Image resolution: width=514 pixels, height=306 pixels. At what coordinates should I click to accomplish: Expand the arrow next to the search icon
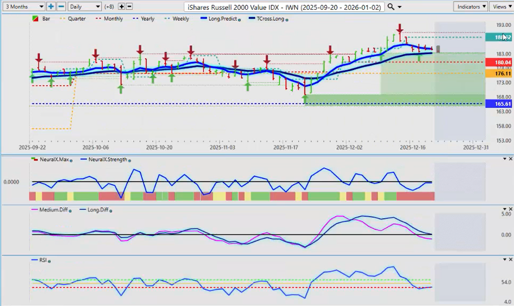(x=400, y=7)
